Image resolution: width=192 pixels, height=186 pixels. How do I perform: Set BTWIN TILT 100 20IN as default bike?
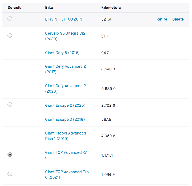(x=10, y=19)
